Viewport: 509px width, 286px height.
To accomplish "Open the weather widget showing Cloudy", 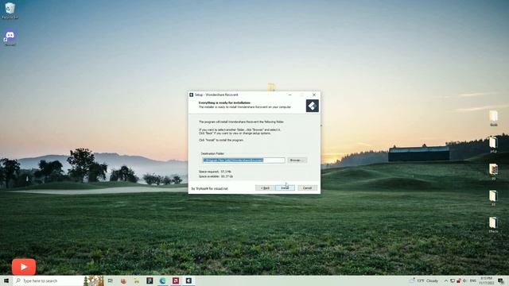I will click(425, 280).
